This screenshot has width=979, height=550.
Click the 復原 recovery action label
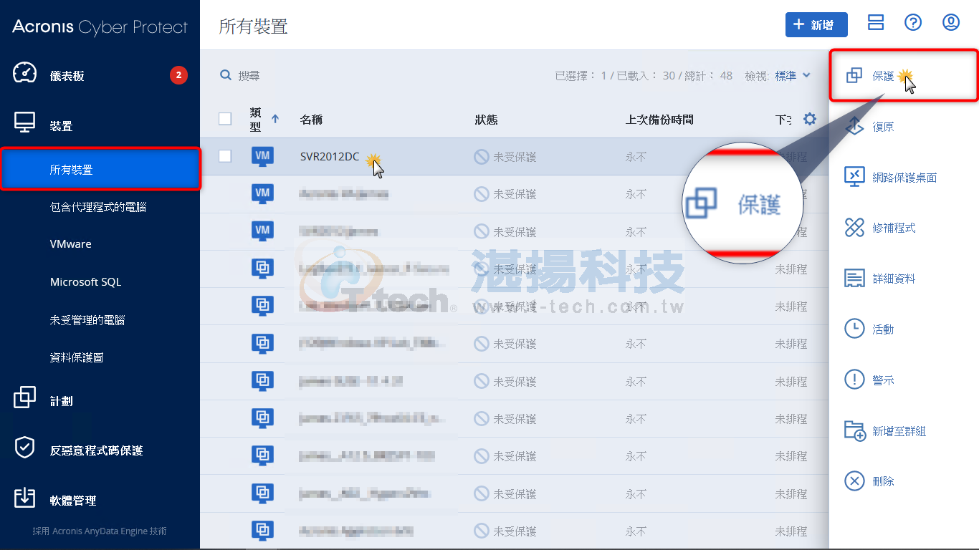pyautogui.click(x=883, y=127)
